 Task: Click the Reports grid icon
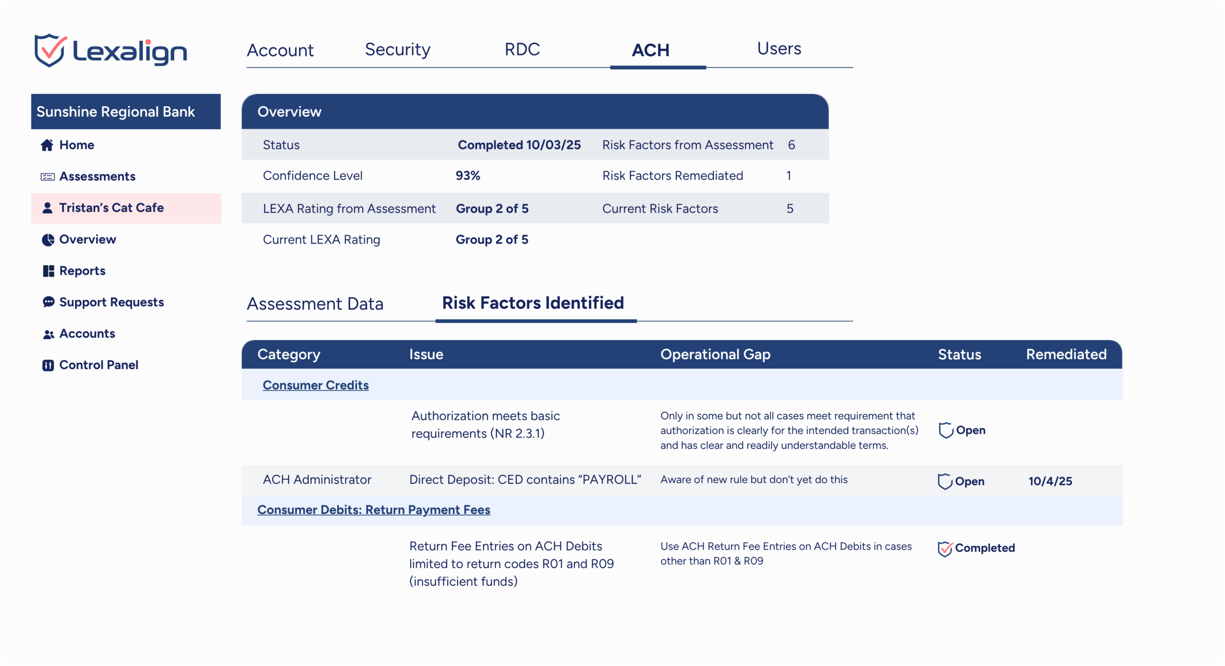[48, 271]
